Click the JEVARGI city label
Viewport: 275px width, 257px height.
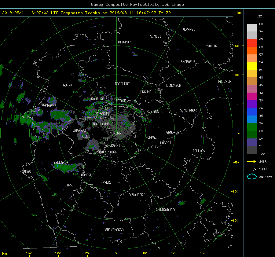[189, 29]
